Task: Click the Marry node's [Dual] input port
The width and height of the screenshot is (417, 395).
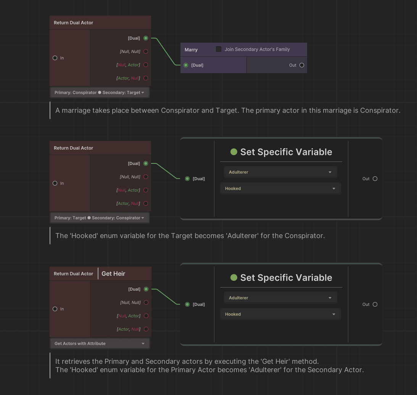Action: 186,65
